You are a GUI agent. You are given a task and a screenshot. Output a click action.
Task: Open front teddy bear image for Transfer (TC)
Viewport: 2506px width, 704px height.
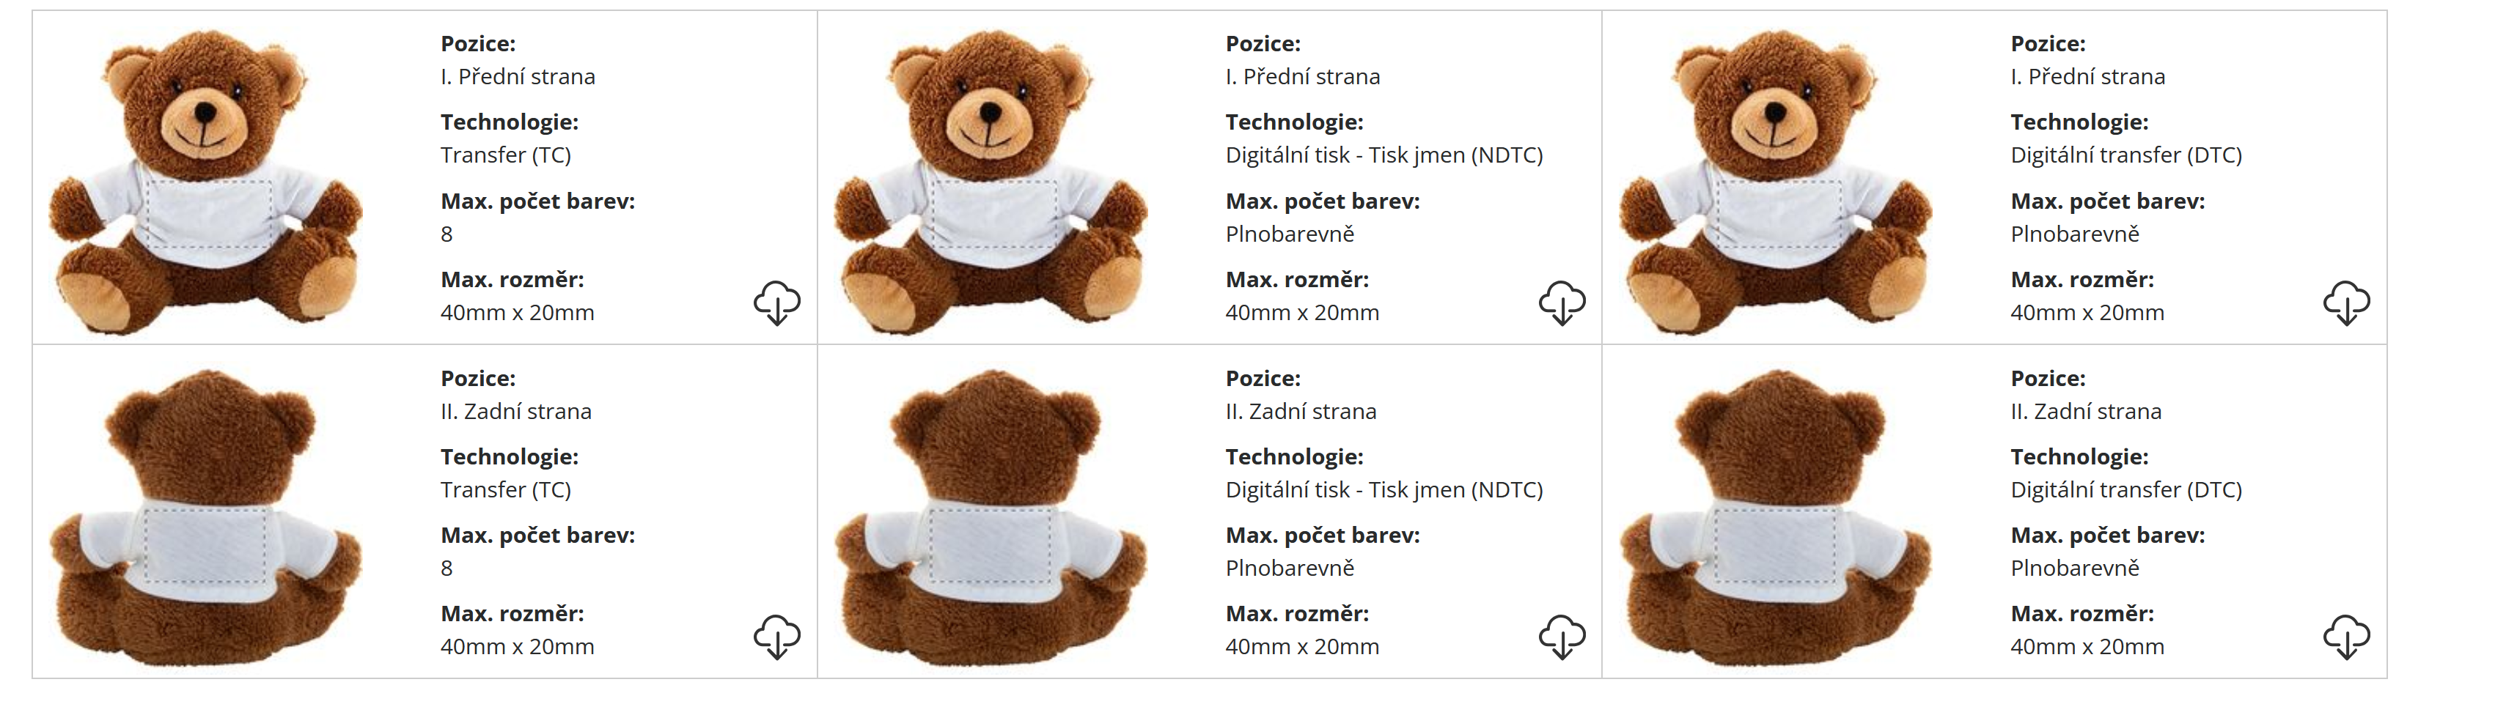click(x=206, y=182)
